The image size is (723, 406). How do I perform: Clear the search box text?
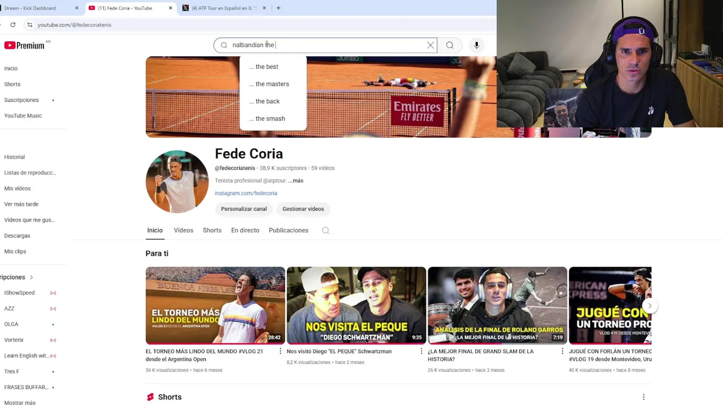coord(430,45)
